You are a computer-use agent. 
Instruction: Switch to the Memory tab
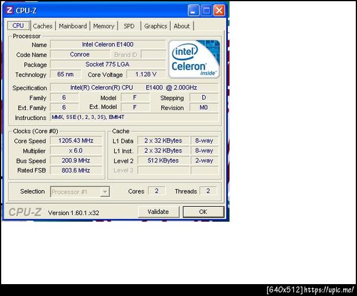point(104,26)
